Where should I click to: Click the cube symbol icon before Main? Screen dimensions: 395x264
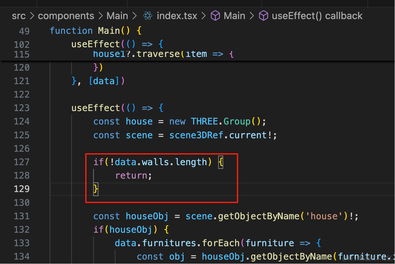(215, 16)
